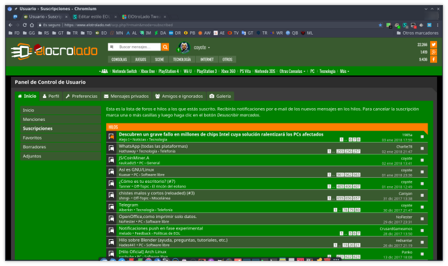This screenshot has height=266, width=448.
Task: Open the Twitter icon in the header
Action: pyautogui.click(x=433, y=45)
